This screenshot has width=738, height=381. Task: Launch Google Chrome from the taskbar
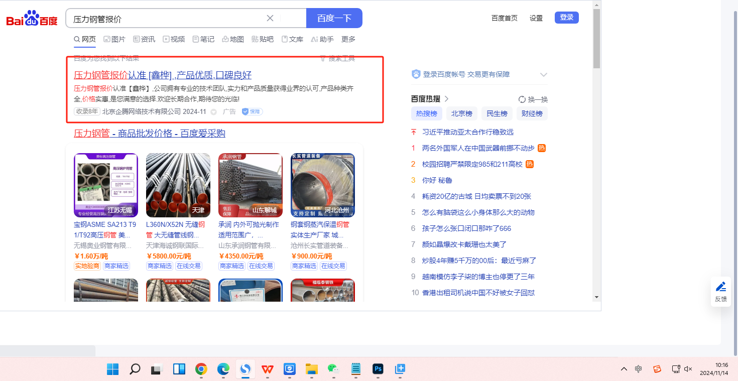click(x=201, y=369)
